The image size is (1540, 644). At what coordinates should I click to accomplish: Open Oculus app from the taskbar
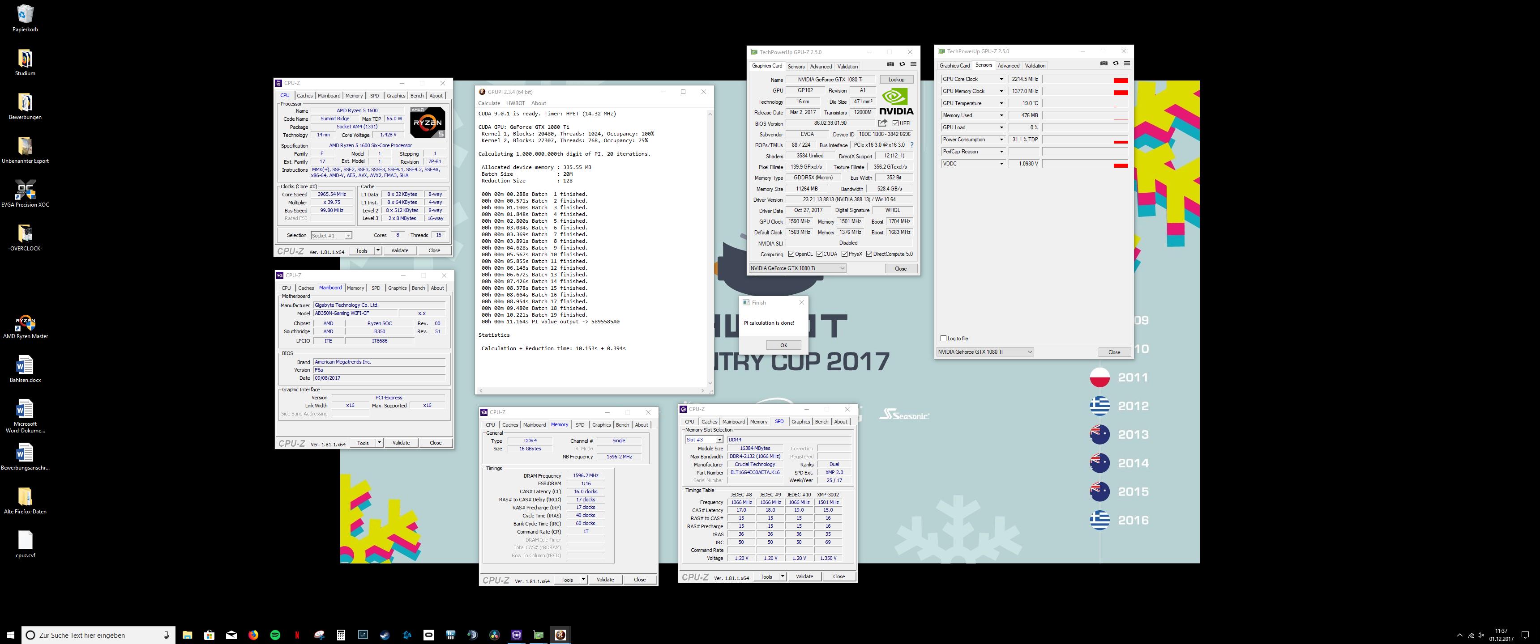point(428,635)
